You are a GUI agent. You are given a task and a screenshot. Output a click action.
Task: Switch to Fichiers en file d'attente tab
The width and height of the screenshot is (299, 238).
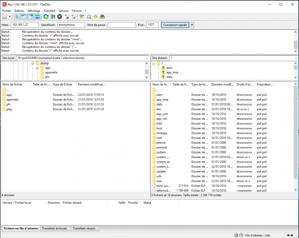(x=21, y=228)
